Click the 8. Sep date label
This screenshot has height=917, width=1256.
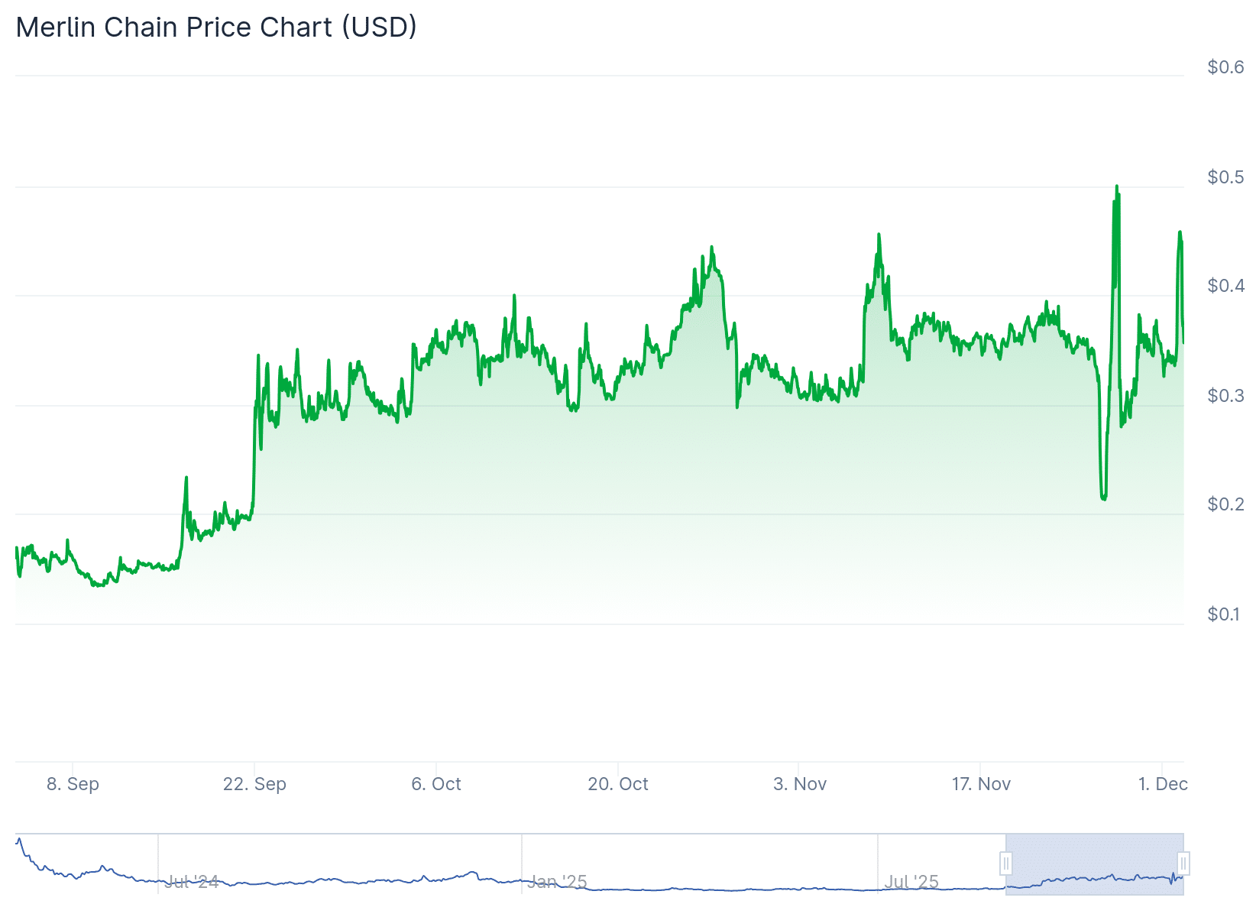73,784
